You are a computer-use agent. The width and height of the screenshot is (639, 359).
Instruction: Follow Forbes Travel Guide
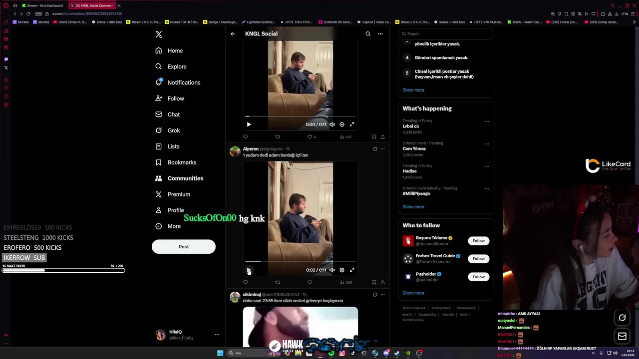(x=479, y=259)
